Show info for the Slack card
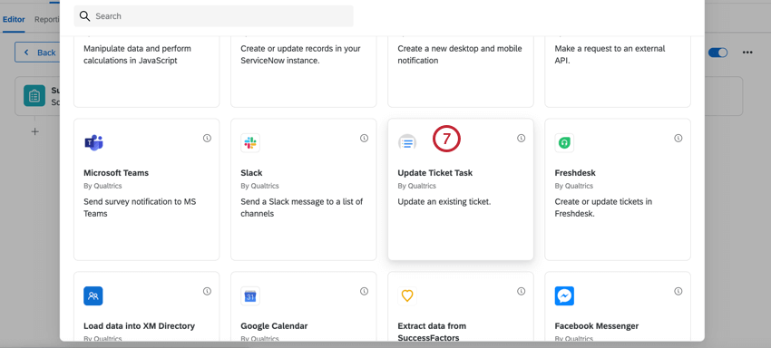Screen dimensions: 771x348 point(364,139)
